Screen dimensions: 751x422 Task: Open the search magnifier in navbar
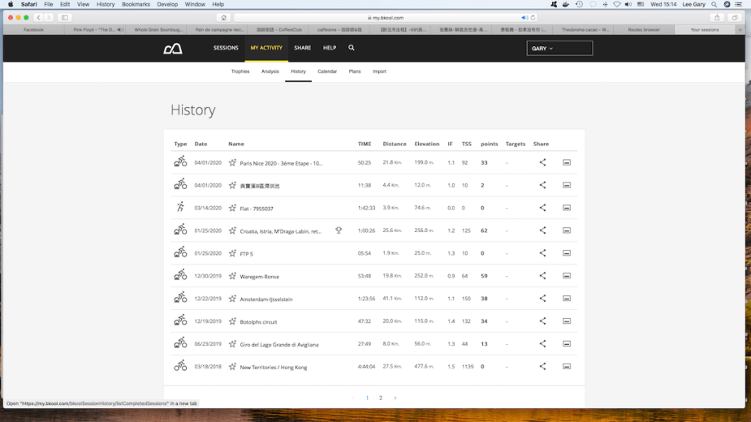click(352, 48)
